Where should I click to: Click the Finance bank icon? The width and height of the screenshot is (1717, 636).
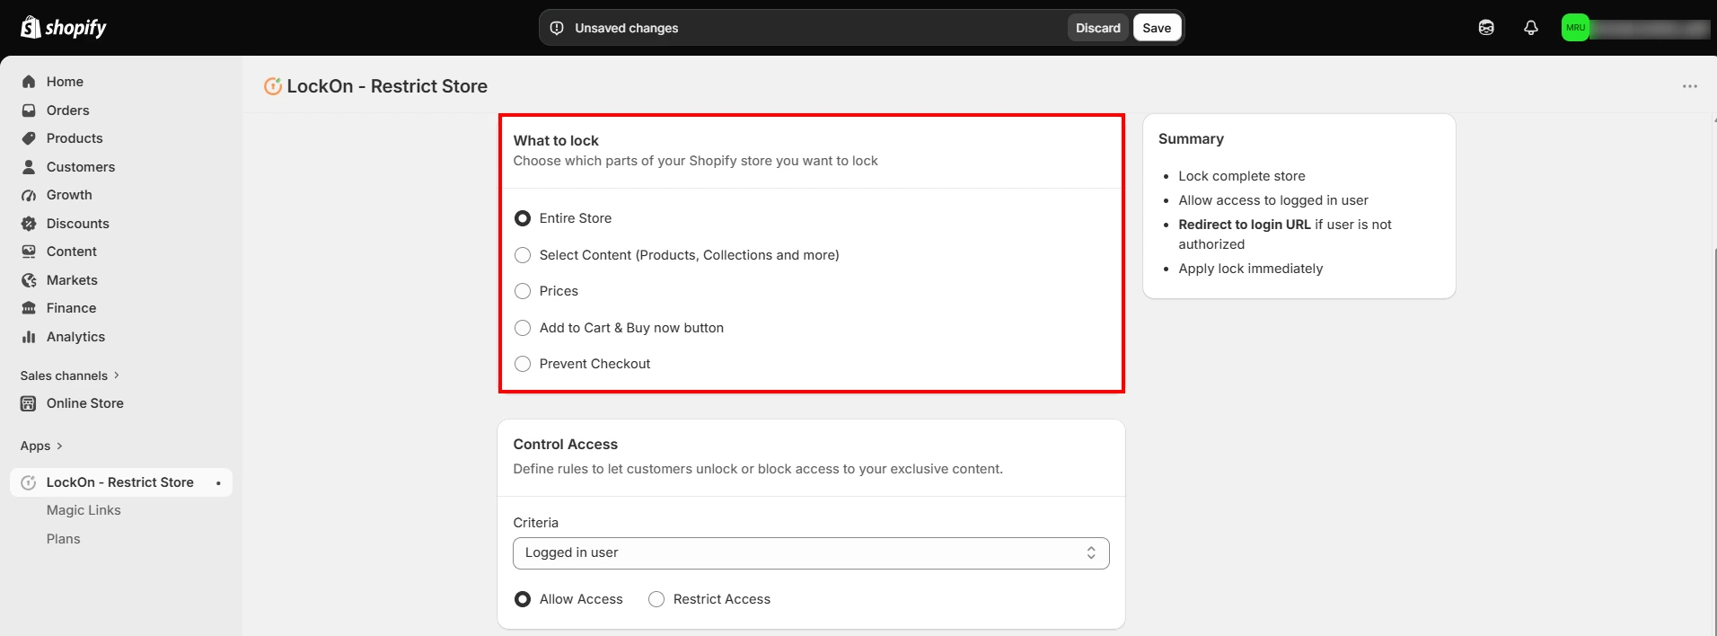click(29, 308)
